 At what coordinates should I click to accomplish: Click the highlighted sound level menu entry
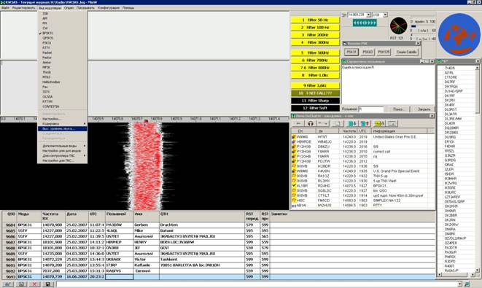tap(63, 128)
